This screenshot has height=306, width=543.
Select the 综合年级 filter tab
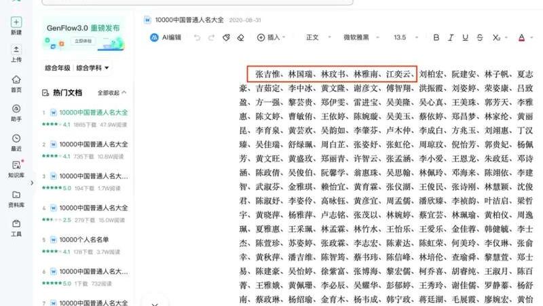pos(58,68)
